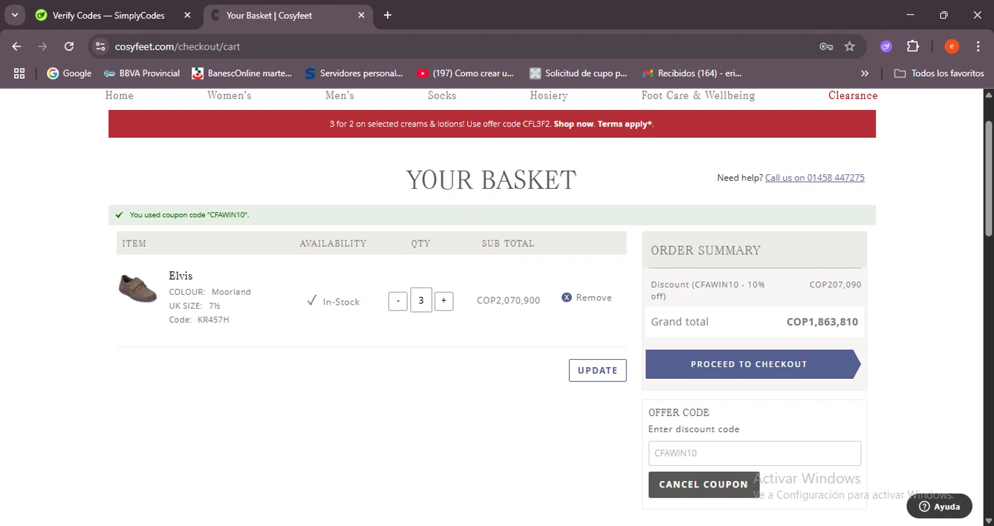Click the browser forward arrow

(x=42, y=46)
